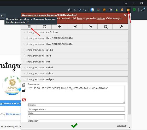147x130 pixels.
Task: Restore the browser window size button
Action: tap(141, 3)
